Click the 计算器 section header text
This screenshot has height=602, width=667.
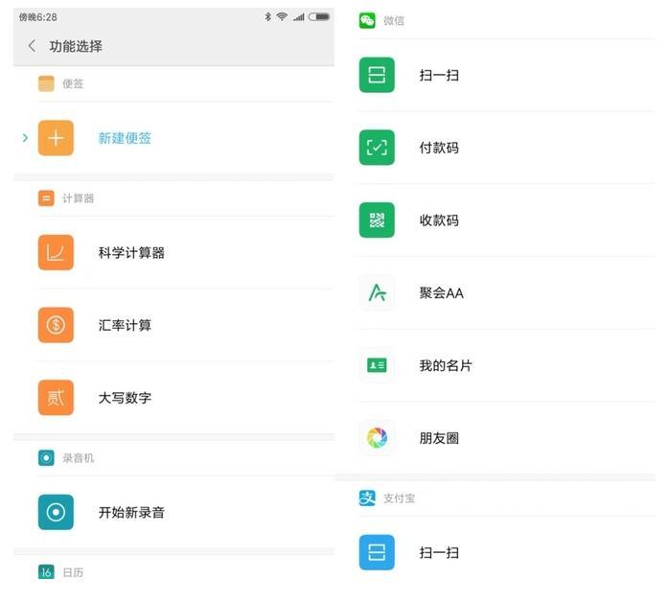coord(79,198)
